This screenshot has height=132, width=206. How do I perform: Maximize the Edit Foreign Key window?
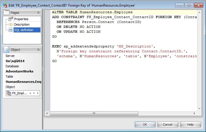click(x=189, y=5)
